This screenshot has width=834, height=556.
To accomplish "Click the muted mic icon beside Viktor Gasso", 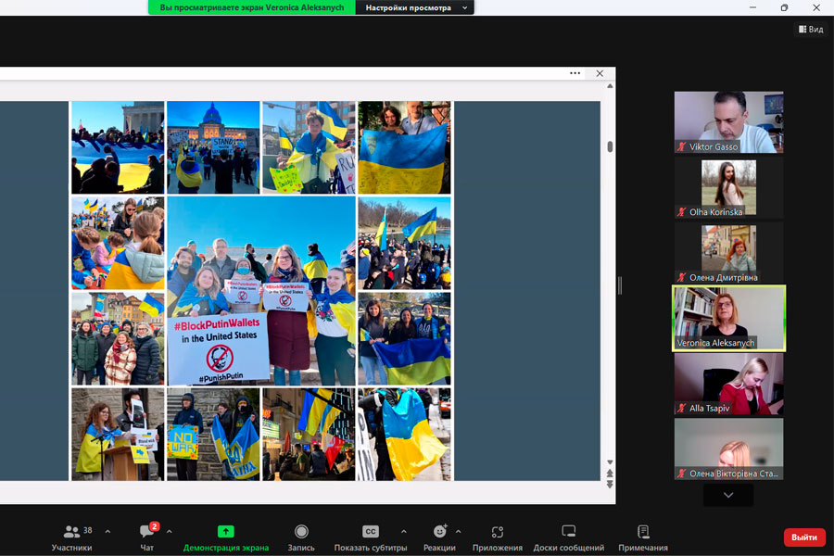I will coord(681,146).
